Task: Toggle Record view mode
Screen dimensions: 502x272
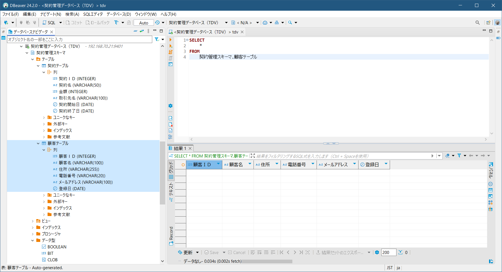Action: [171, 236]
